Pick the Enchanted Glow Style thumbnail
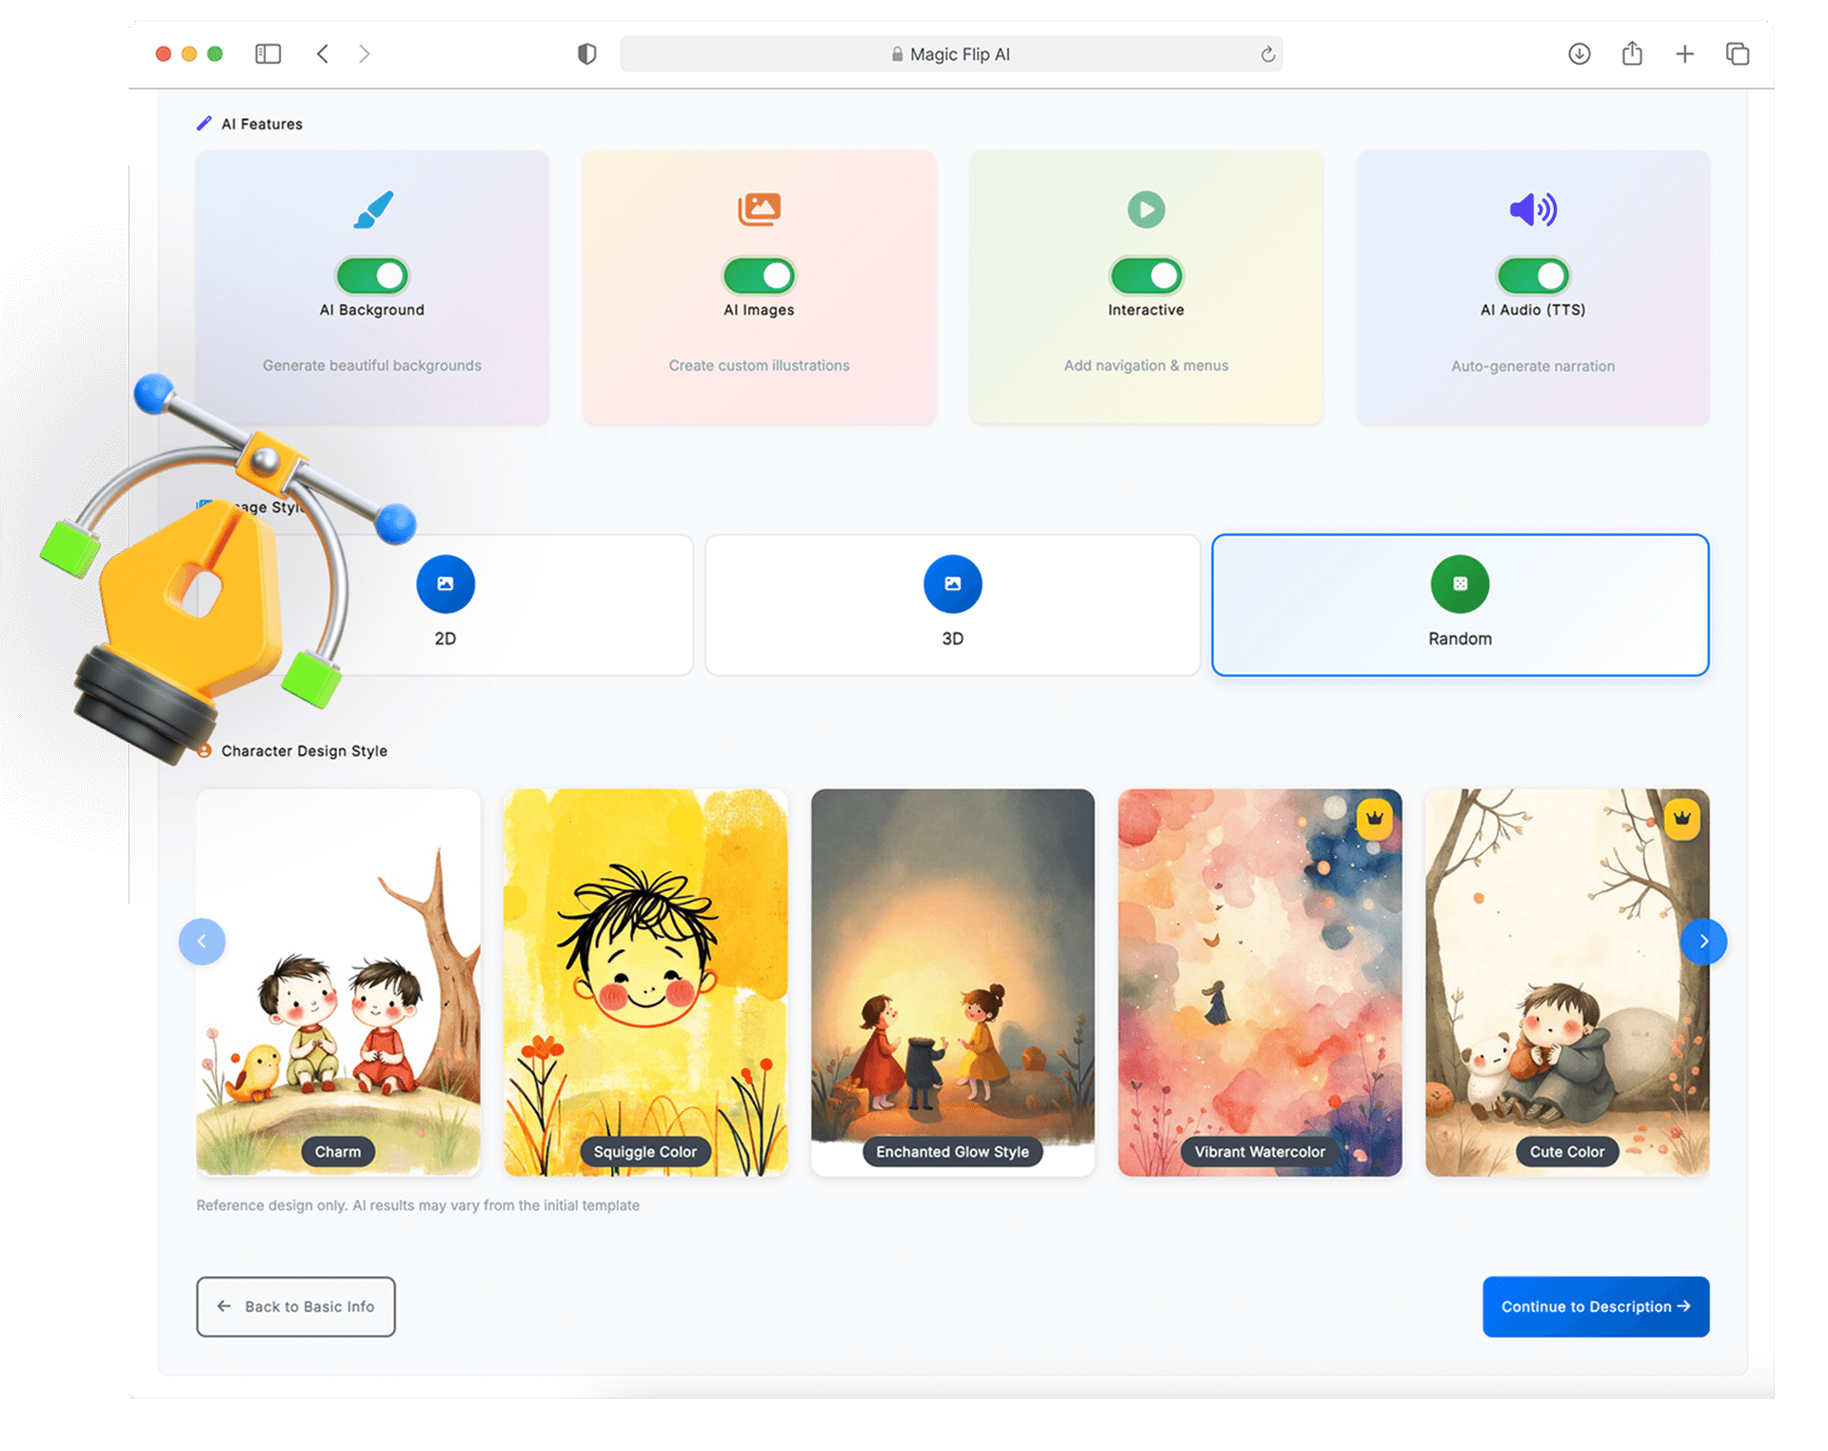Image resolution: width=1828 pixels, height=1451 pixels. 952,981
